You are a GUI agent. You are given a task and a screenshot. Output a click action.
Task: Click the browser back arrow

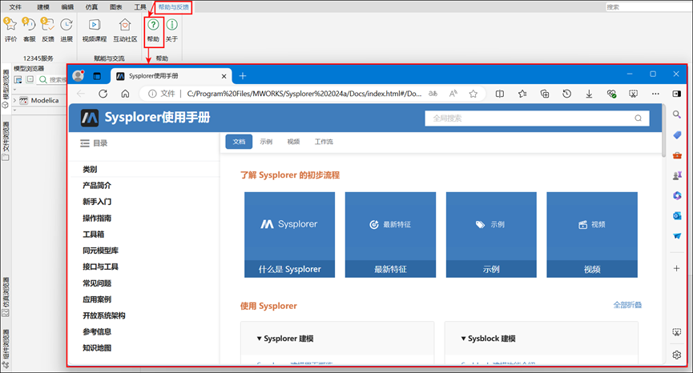(x=81, y=94)
